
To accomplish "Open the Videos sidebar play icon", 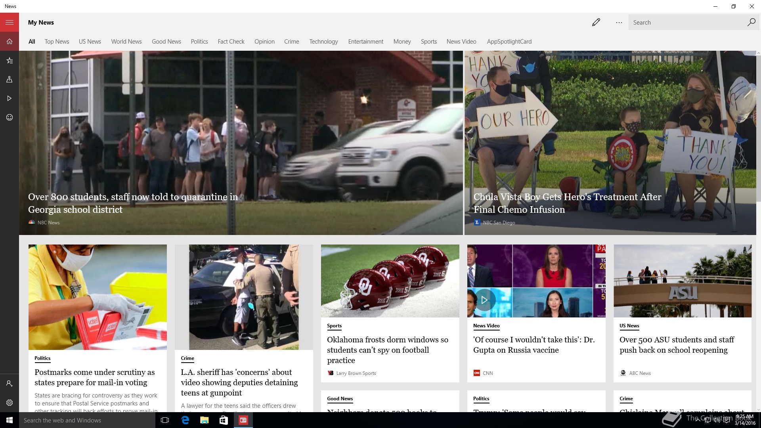I will coord(10,98).
